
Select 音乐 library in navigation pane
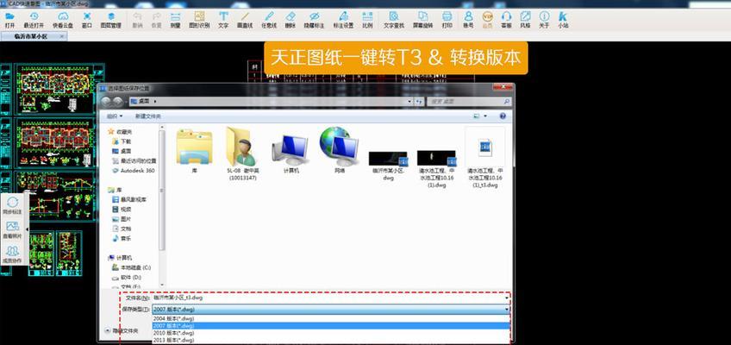coord(122,238)
